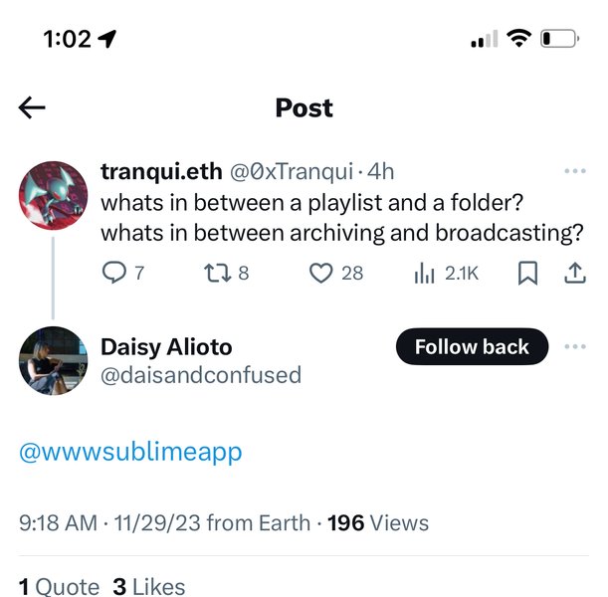608x597 pixels.
Task: Open the @daisandconfused handle
Action: tap(201, 375)
